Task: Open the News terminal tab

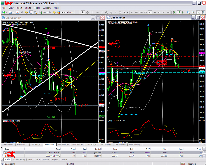Action: click(x=30, y=159)
